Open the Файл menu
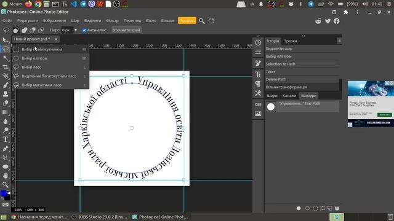 (x=7, y=20)
